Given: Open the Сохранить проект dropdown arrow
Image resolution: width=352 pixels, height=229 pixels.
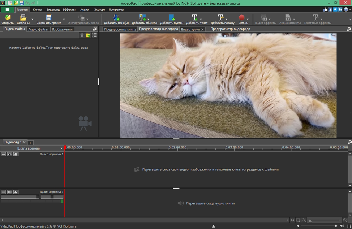Looking at the screenshot, I should point(64,19).
